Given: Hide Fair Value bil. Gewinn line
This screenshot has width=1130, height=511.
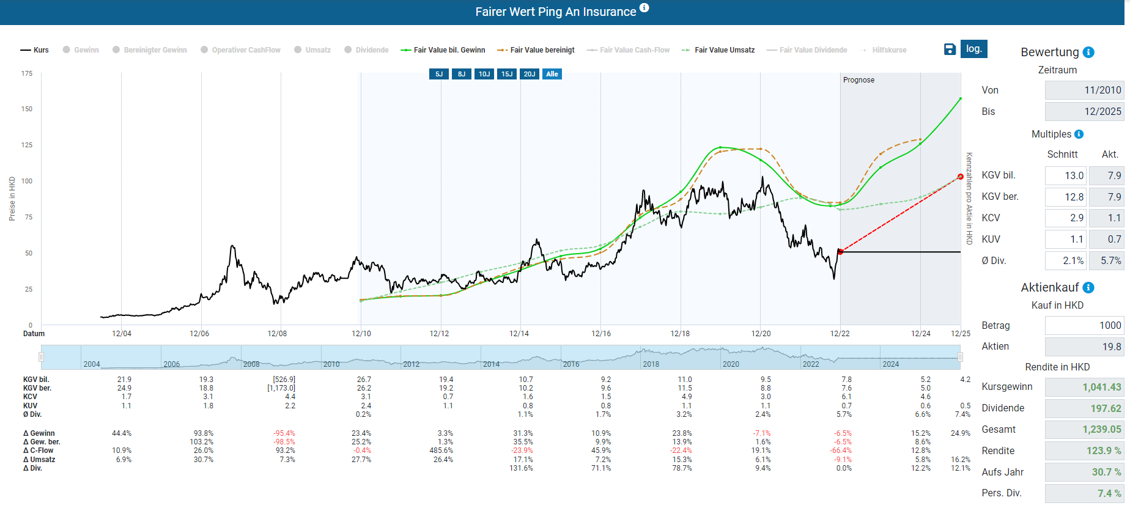Looking at the screenshot, I should 443,50.
